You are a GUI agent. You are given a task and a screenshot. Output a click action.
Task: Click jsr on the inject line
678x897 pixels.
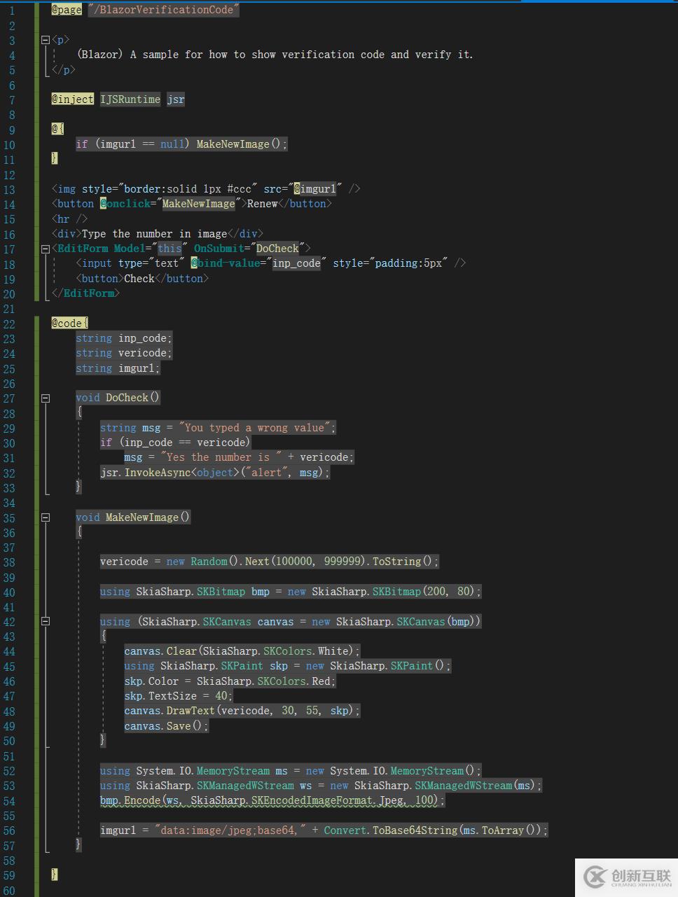tap(176, 99)
